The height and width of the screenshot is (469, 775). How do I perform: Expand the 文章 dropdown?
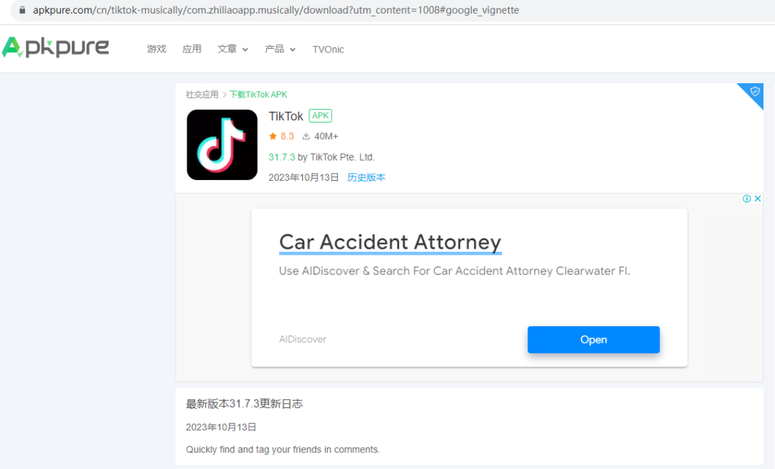tap(232, 49)
